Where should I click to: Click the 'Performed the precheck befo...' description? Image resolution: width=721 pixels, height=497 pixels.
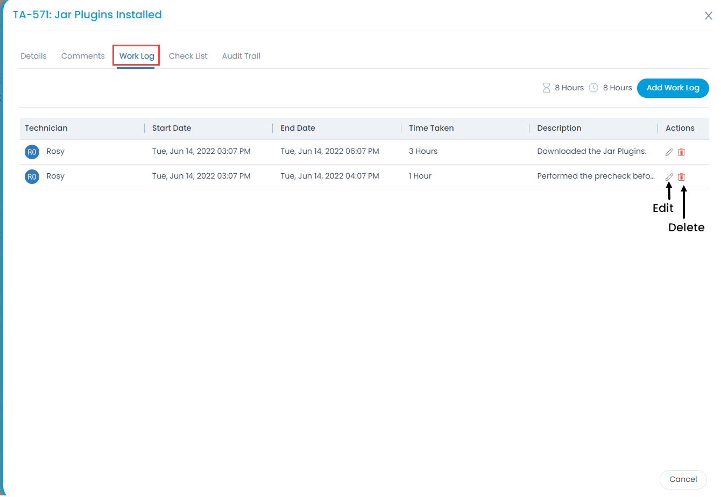(596, 176)
